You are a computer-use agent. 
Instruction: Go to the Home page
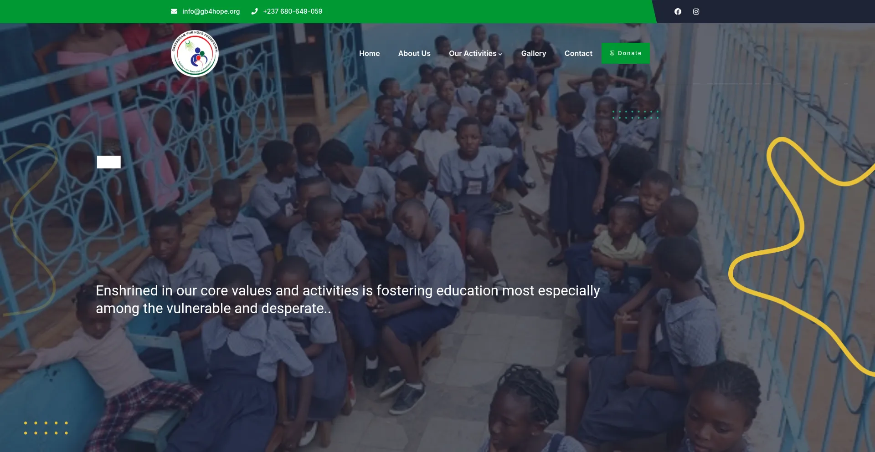tap(369, 53)
